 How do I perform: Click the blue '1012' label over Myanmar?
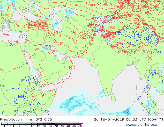tap(152, 72)
